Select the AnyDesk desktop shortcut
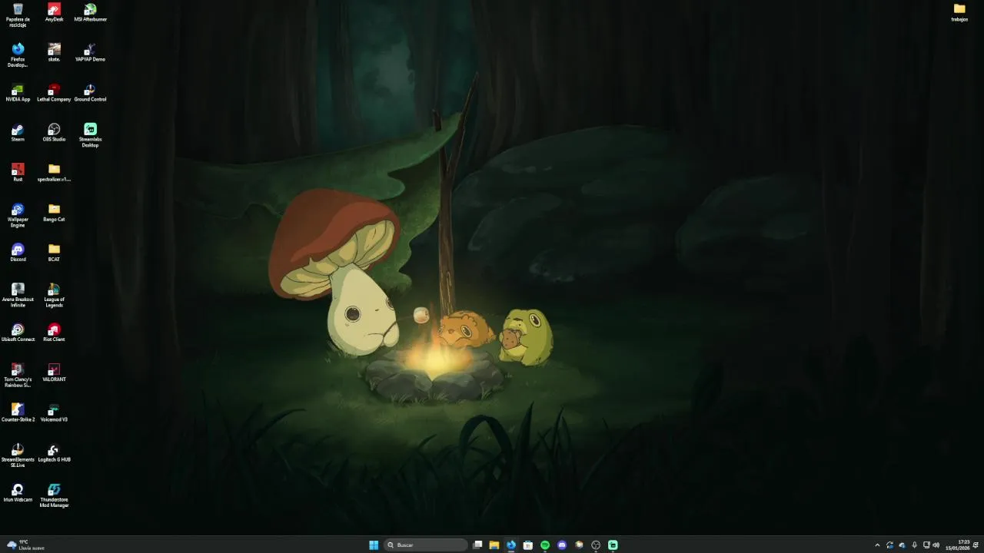The width and height of the screenshot is (984, 553). pyautogui.click(x=54, y=12)
